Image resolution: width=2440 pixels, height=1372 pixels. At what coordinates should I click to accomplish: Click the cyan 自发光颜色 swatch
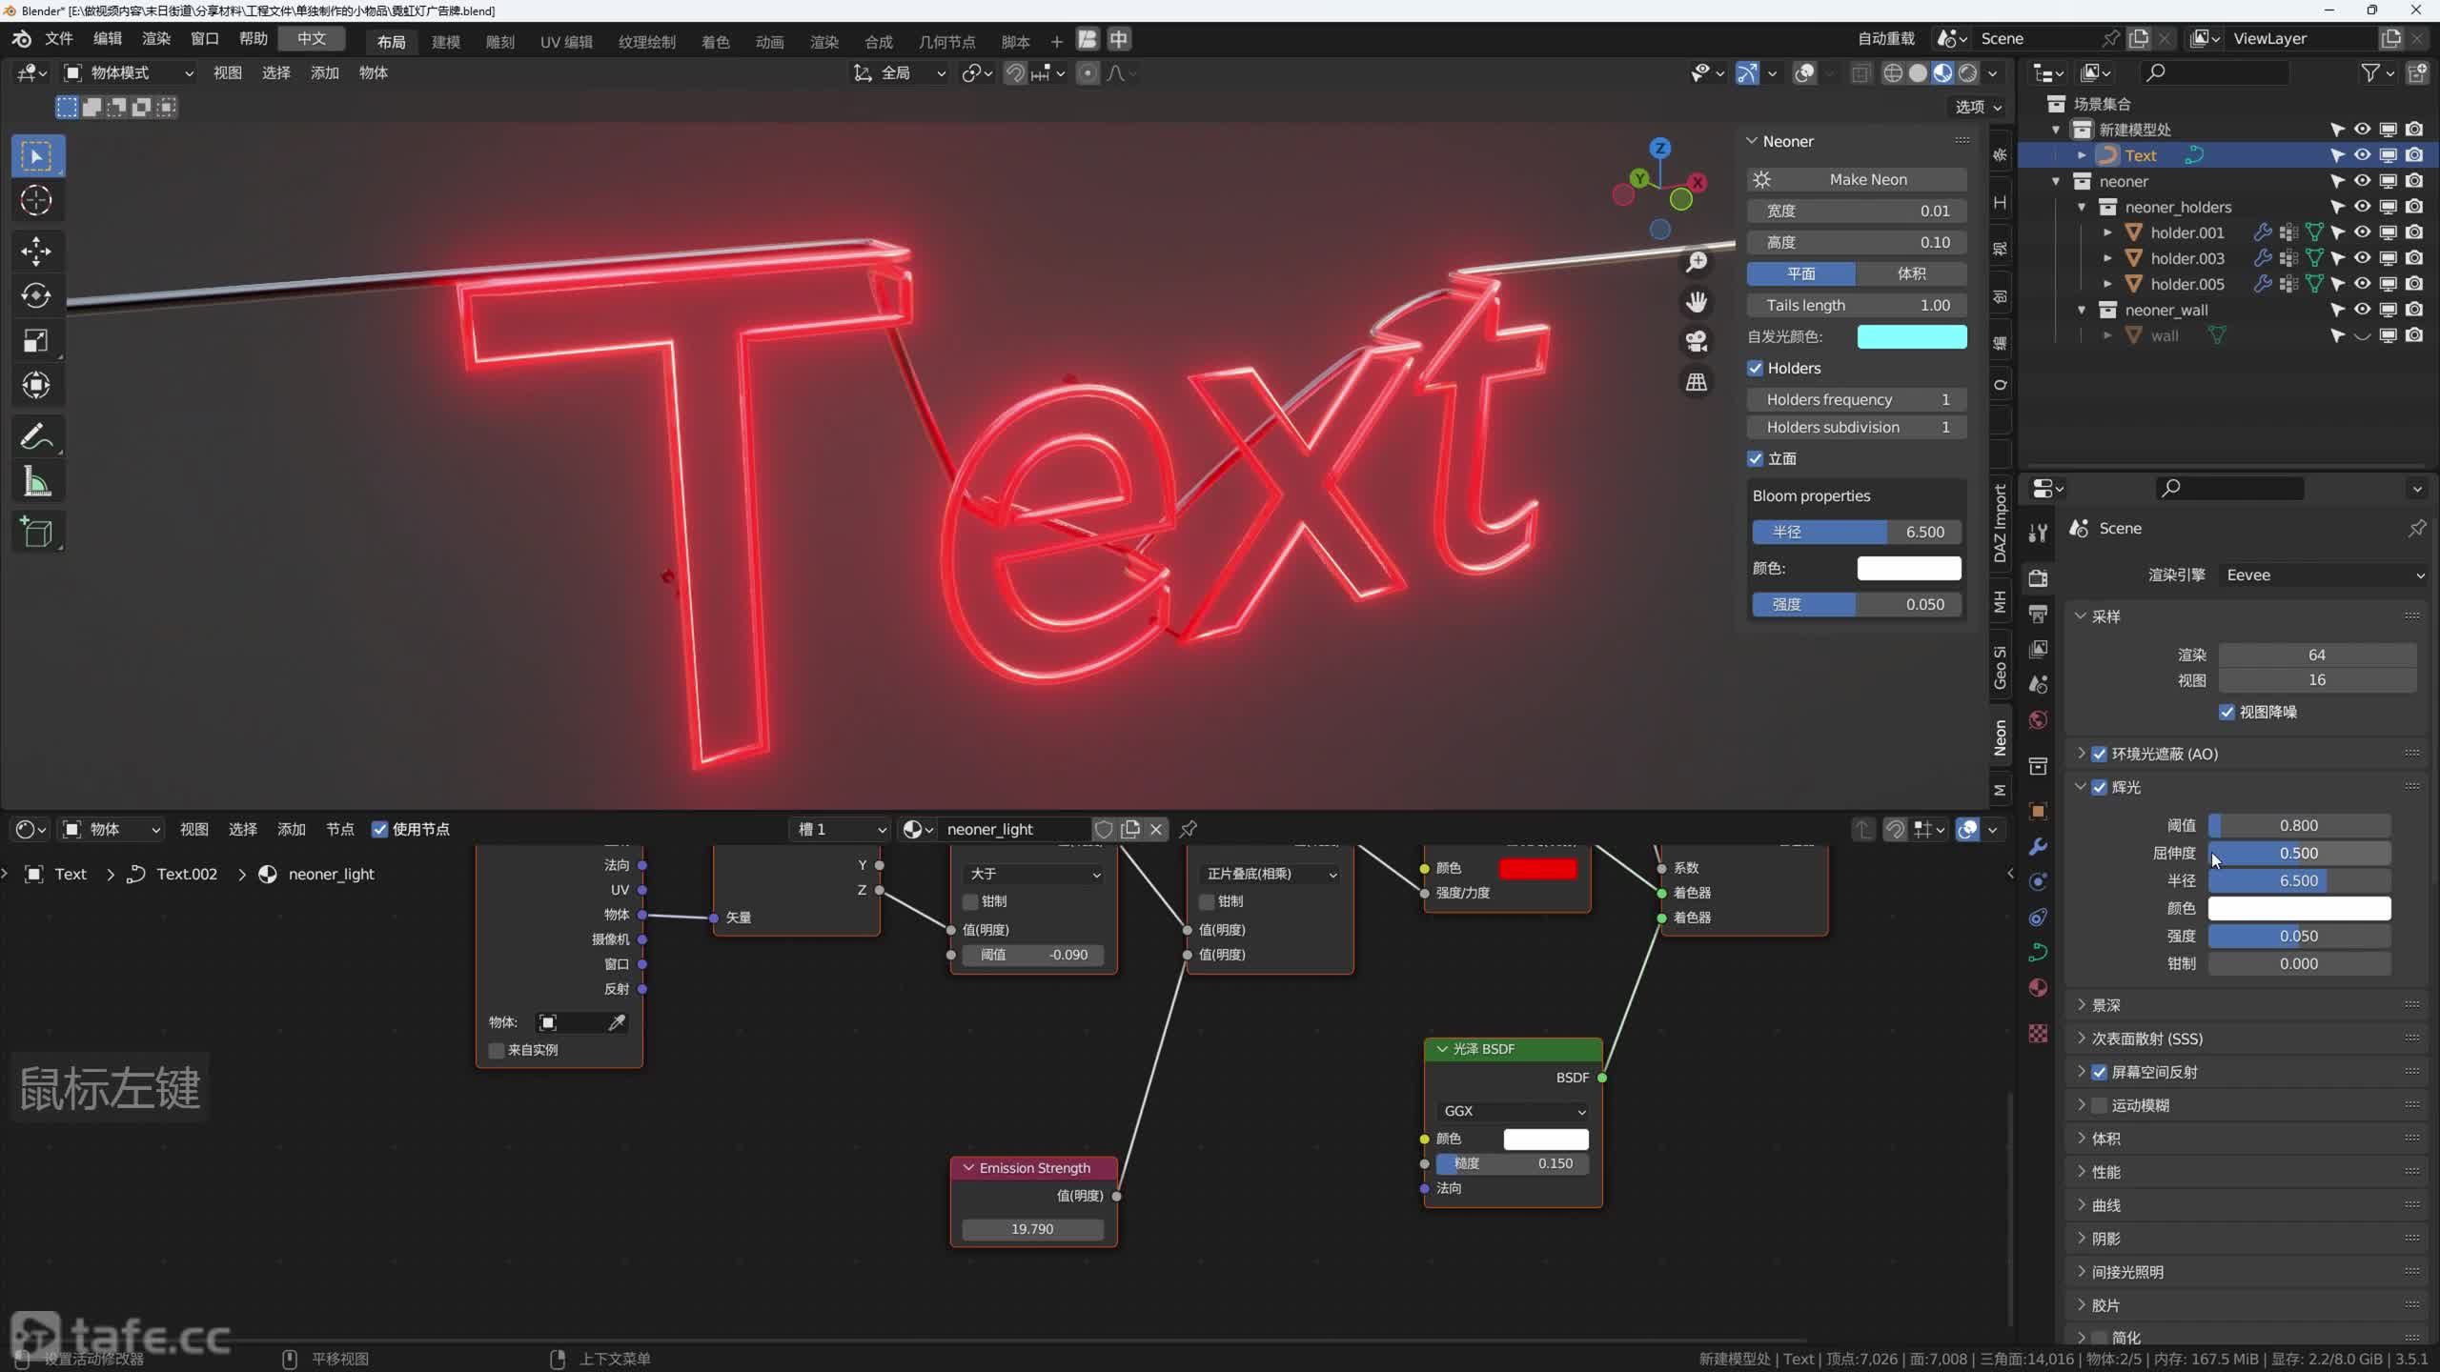coord(1911,336)
